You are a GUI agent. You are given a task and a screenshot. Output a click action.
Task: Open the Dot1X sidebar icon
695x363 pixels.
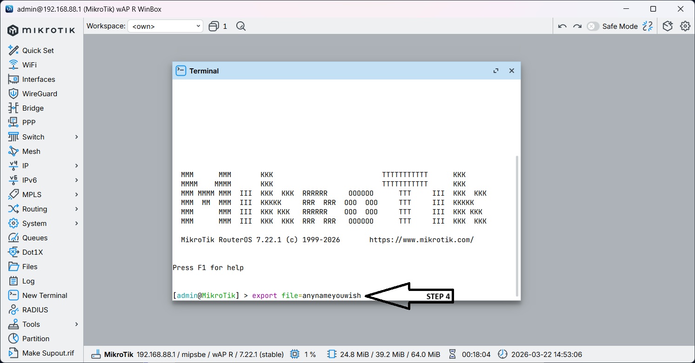[13, 252]
